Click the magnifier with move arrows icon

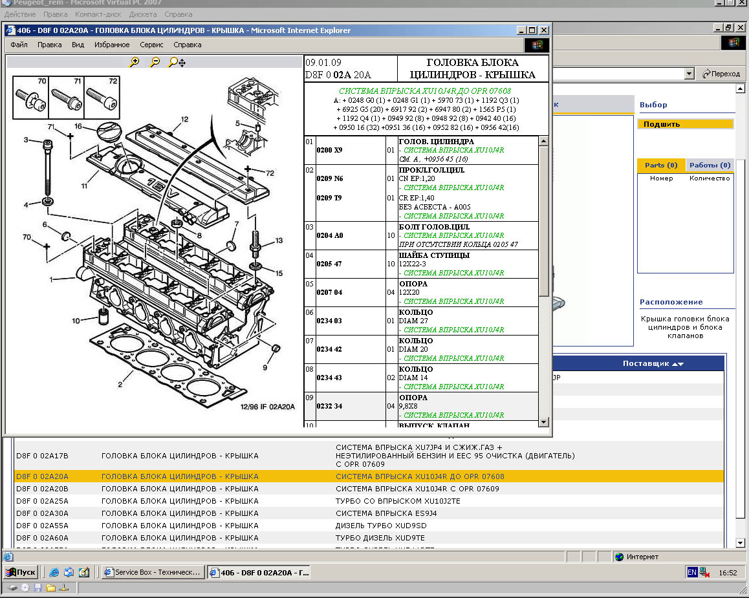click(x=177, y=62)
